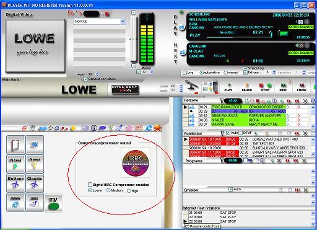The image size is (317, 230).
Task: Select the Classic airplane button
Action: tap(35, 183)
